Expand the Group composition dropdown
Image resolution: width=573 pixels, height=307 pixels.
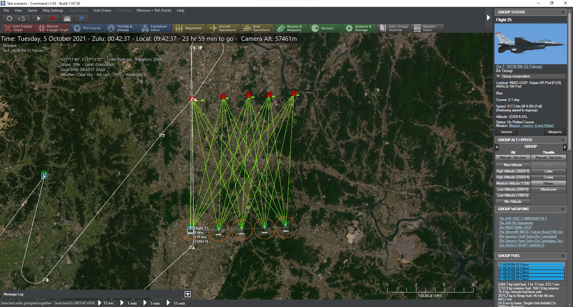point(498,76)
